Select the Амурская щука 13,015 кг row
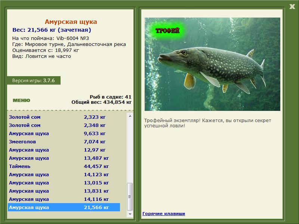 [64, 183]
